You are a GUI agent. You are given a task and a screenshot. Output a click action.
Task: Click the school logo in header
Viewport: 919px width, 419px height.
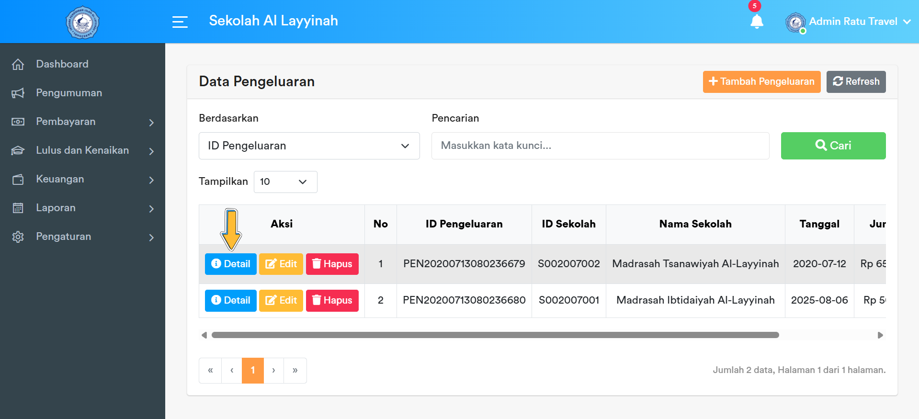point(82,22)
